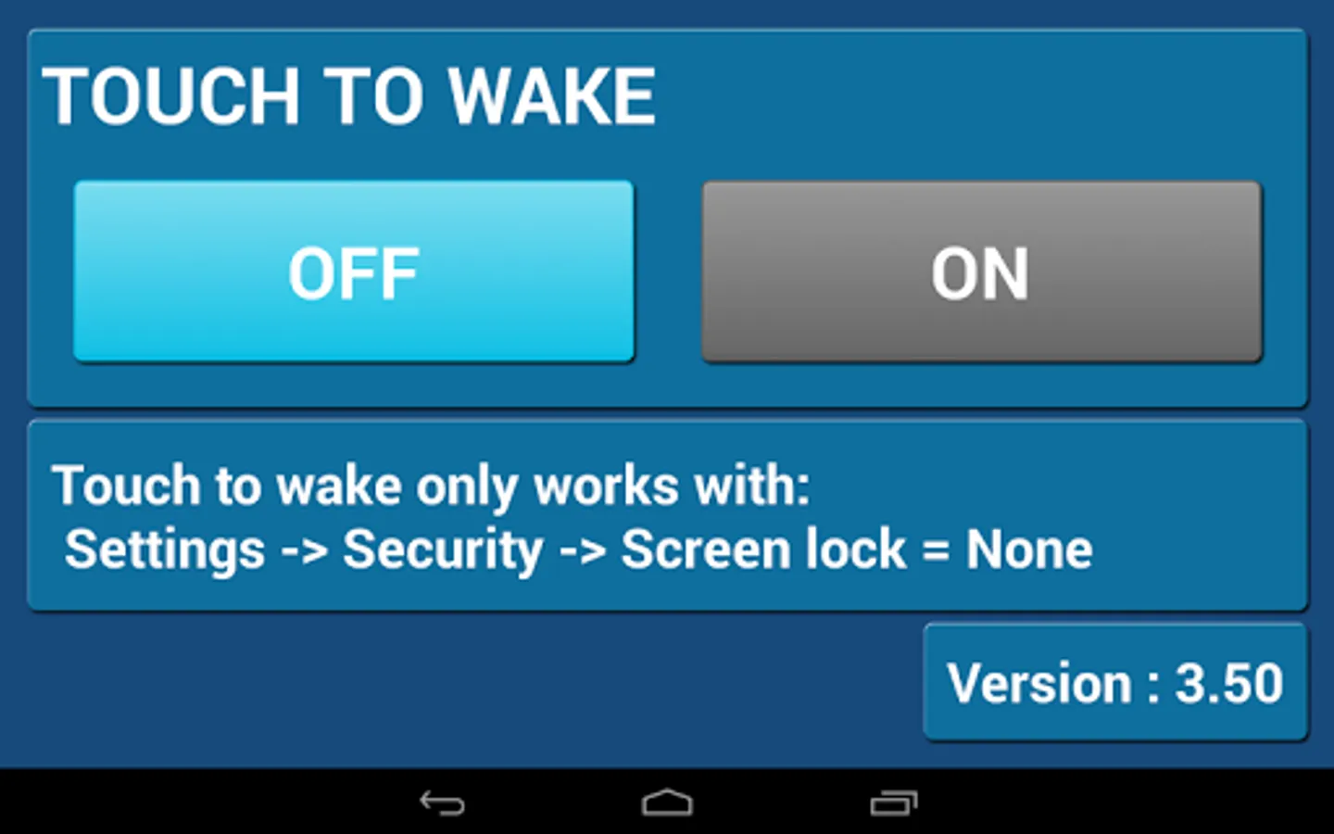Tap the Version : 3.50 box
1334x834 pixels.
[1115, 682]
